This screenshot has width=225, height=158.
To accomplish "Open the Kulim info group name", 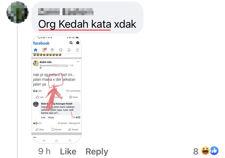I will pos(46,62).
